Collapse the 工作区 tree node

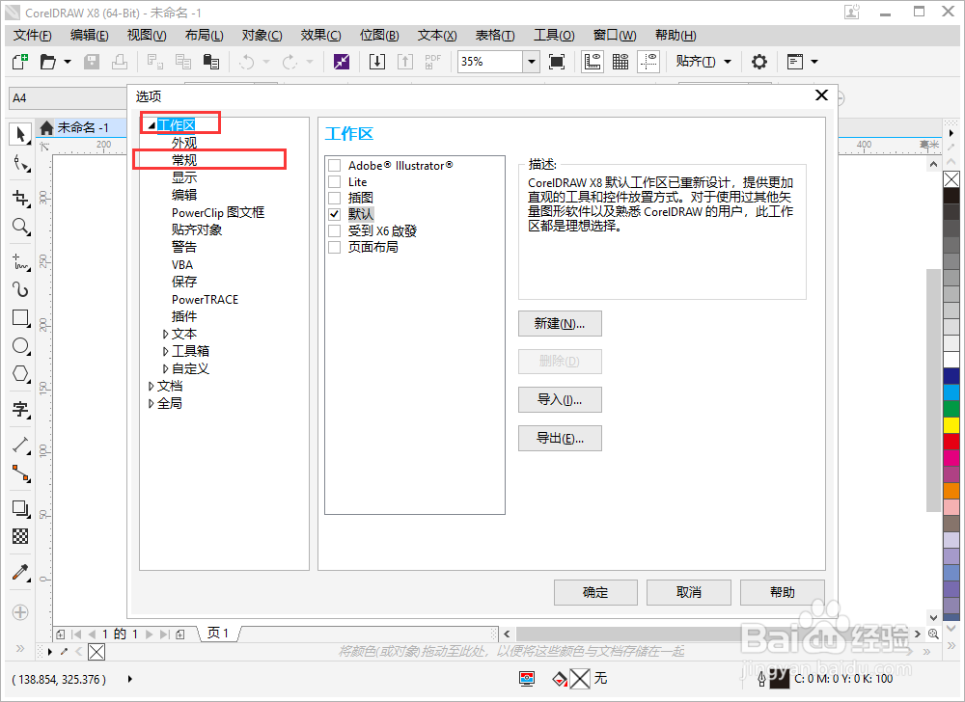click(x=152, y=125)
